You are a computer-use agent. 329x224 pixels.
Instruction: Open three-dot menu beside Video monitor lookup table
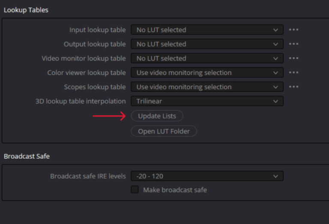(x=293, y=58)
